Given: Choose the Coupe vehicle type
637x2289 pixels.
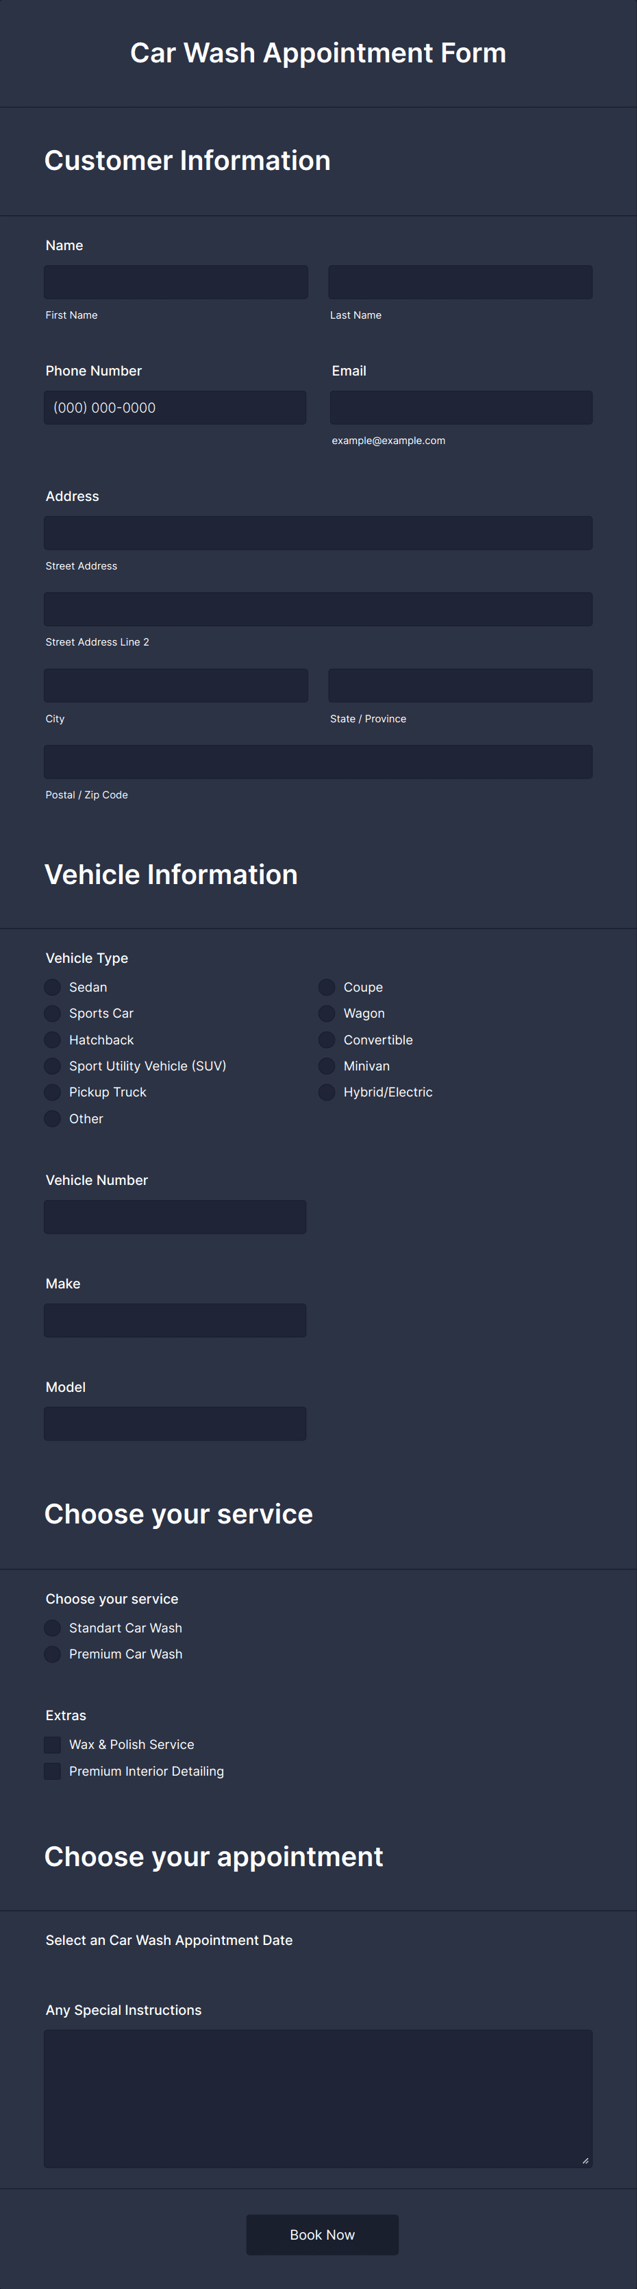Looking at the screenshot, I should coord(327,988).
